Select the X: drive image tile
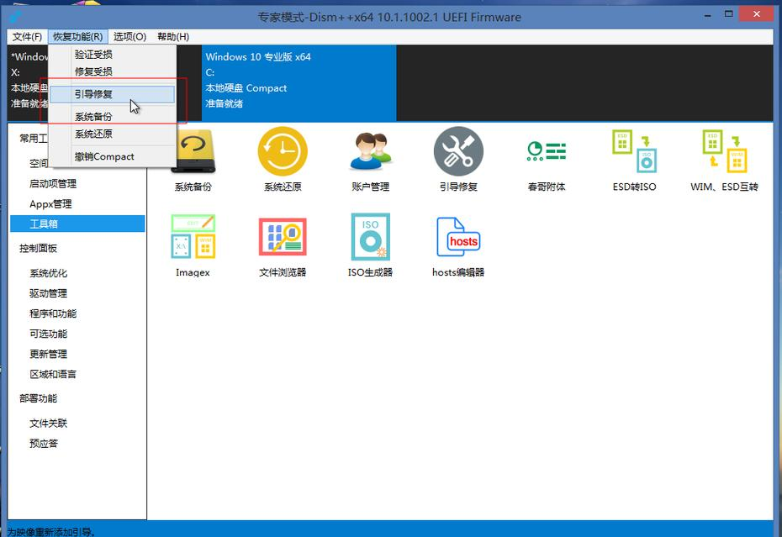 tap(28, 82)
